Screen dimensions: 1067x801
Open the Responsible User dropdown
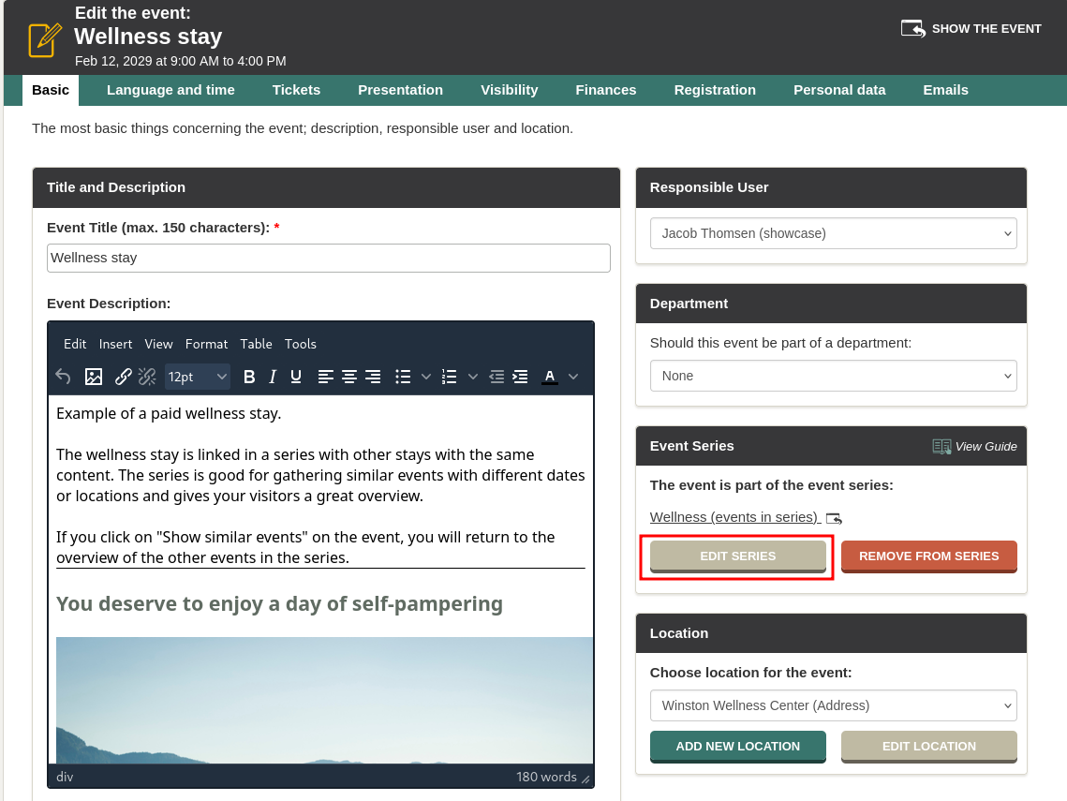pyautogui.click(x=833, y=233)
